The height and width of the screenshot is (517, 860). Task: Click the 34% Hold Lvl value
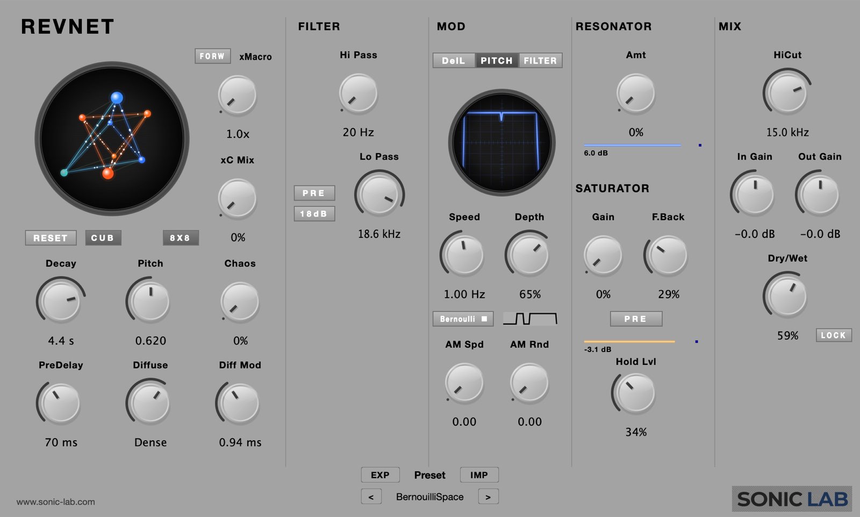635,432
